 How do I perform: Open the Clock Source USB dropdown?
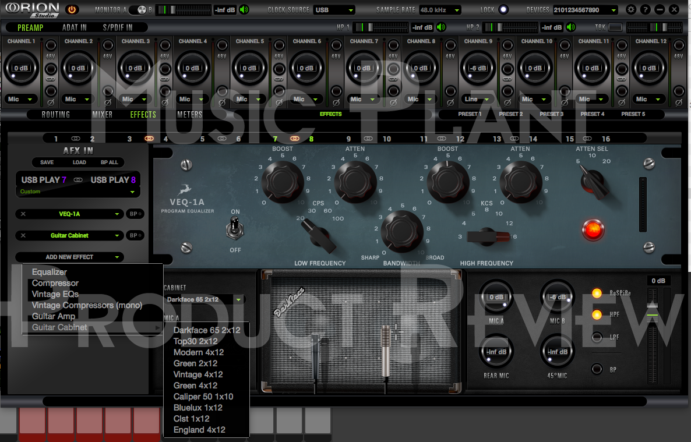[x=334, y=10]
